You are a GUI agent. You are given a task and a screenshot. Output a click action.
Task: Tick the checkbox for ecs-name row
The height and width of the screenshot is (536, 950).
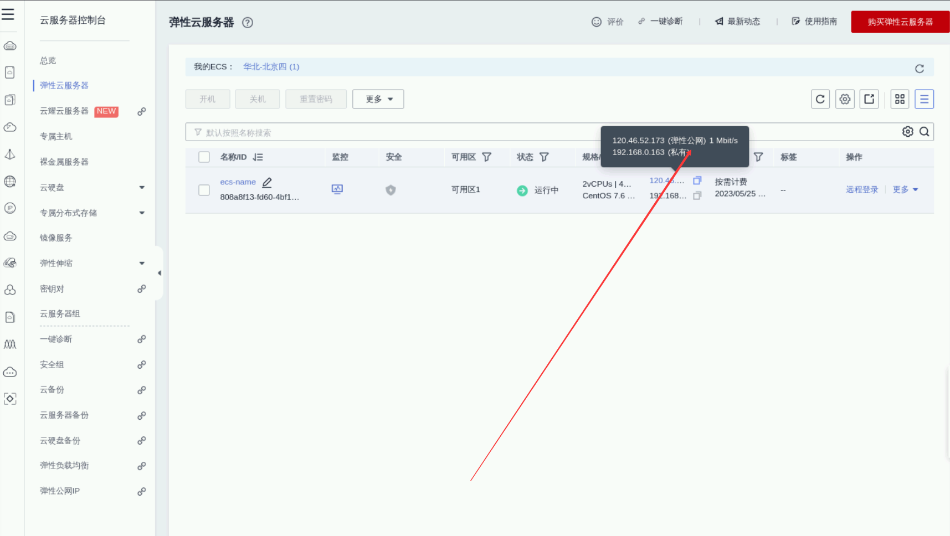204,190
